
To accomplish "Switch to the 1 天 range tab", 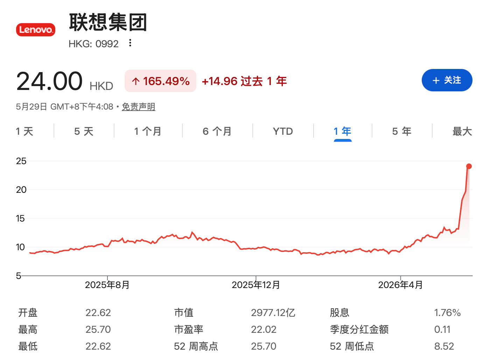I will pos(24,132).
